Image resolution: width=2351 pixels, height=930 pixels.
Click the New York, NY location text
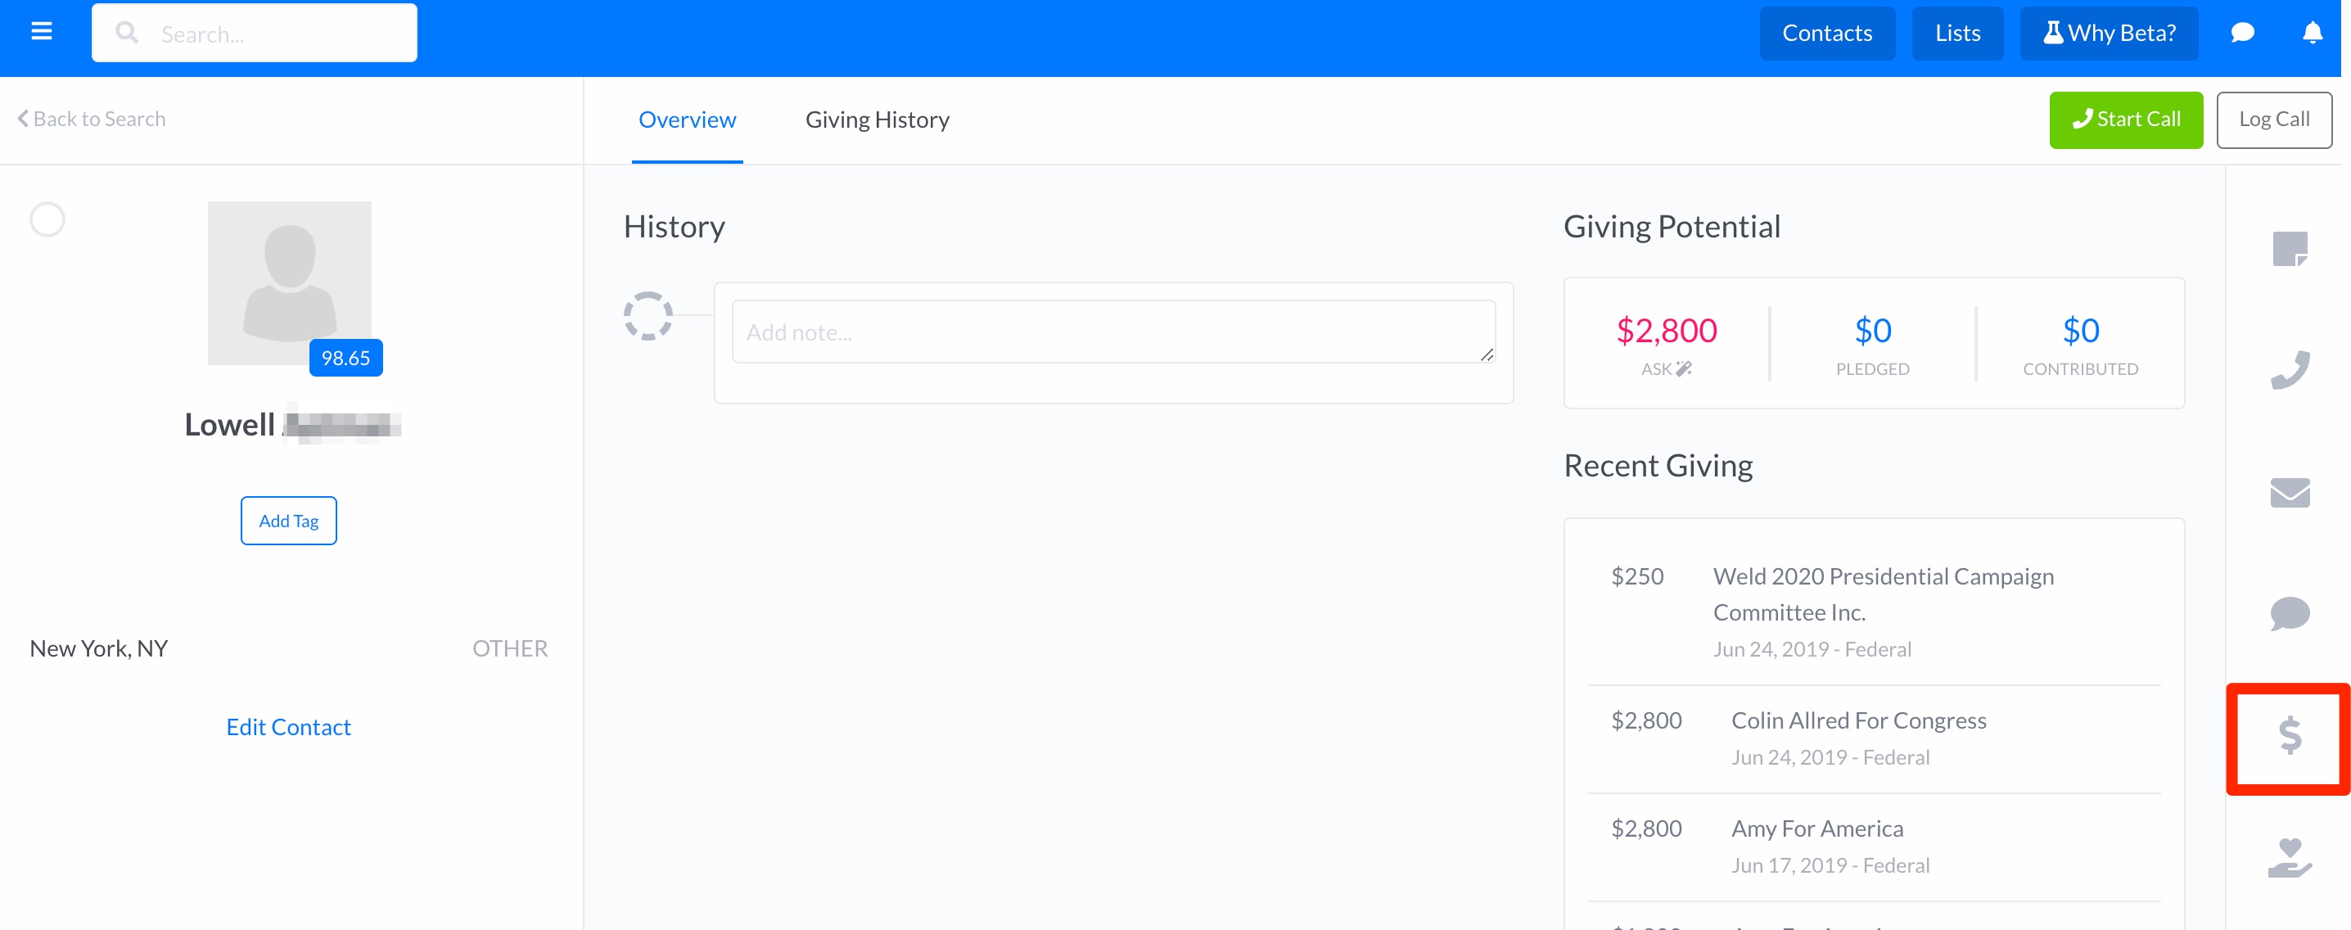tap(98, 648)
